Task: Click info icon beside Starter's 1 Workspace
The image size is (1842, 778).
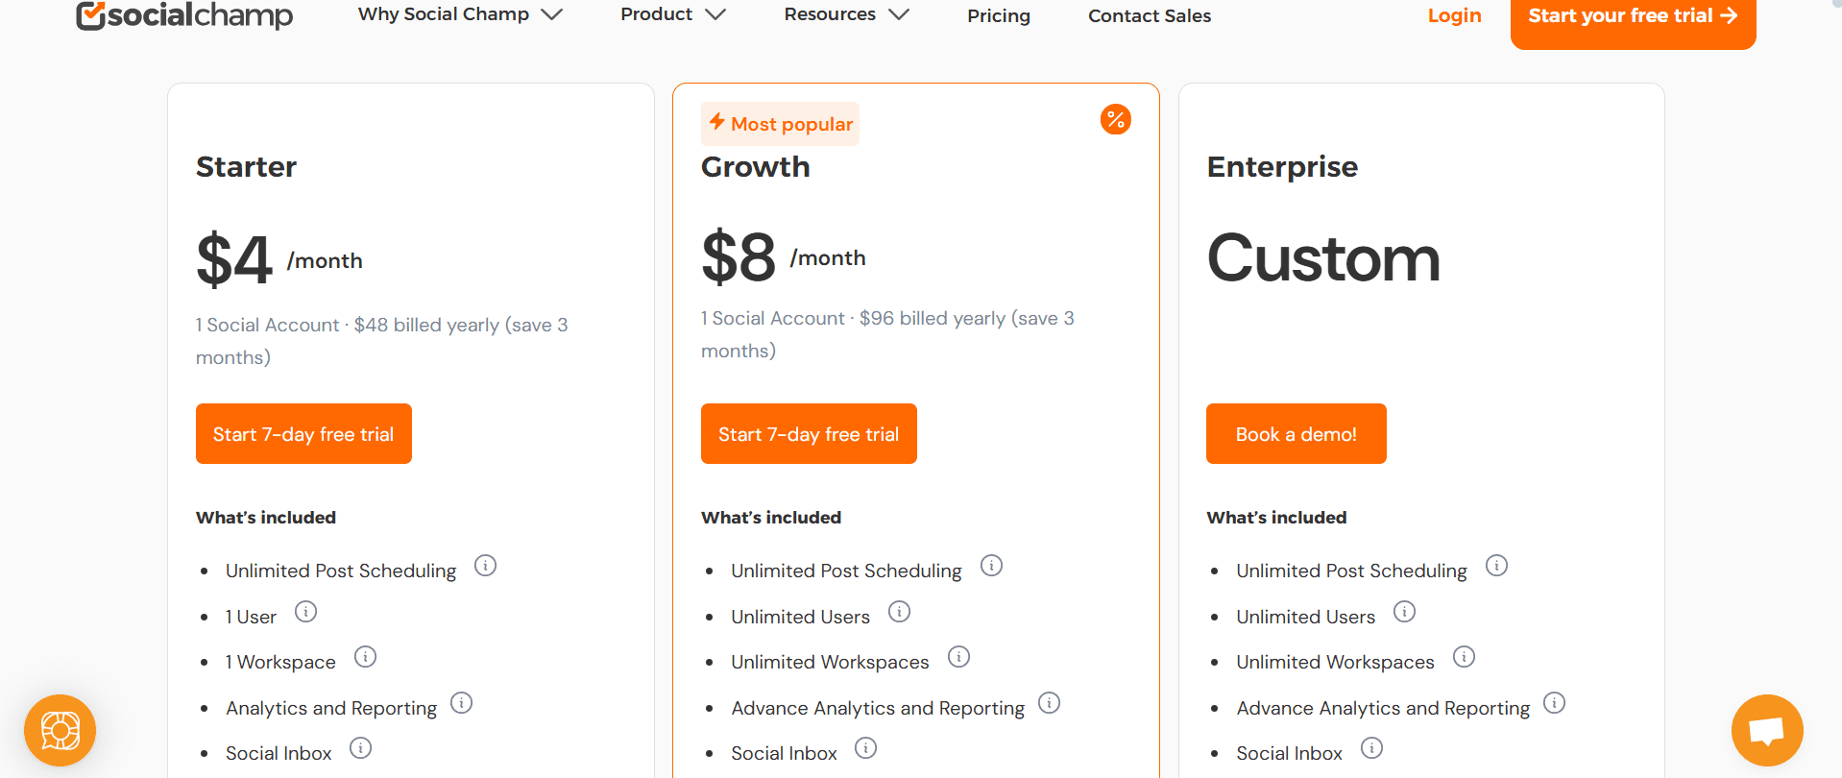Action: pyautogui.click(x=365, y=657)
